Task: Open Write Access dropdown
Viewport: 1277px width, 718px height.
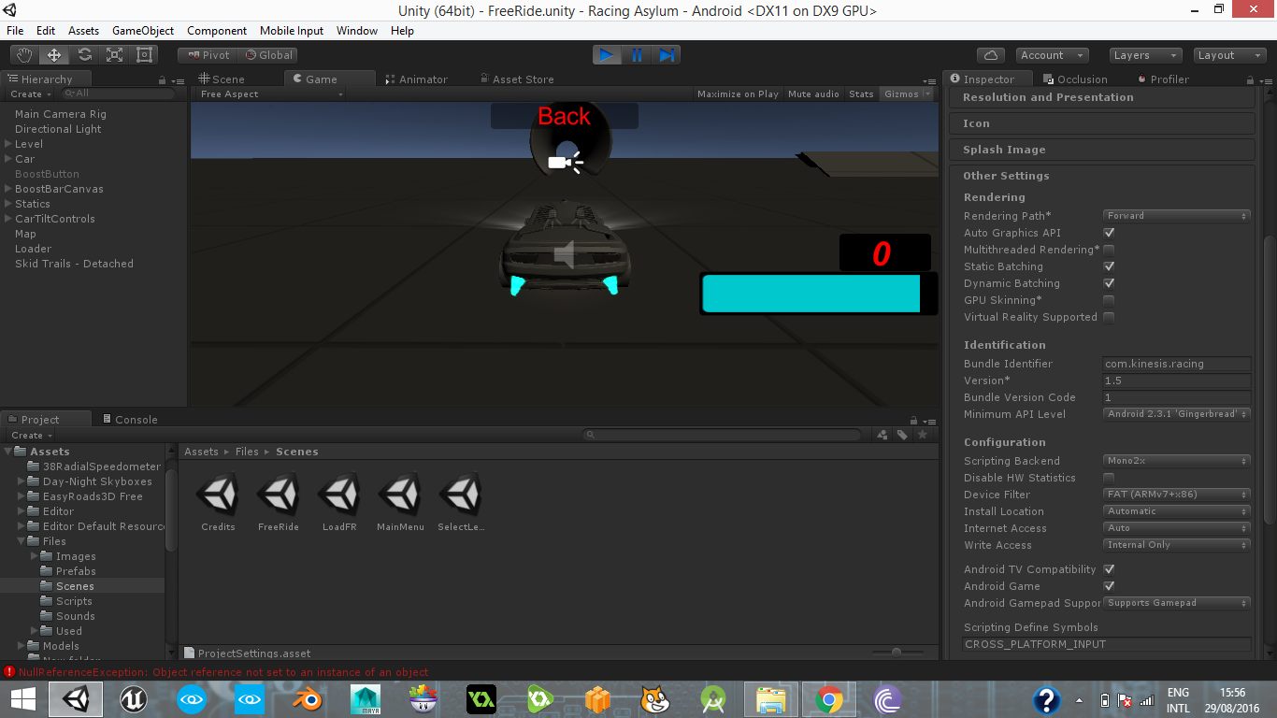Action: click(x=1177, y=545)
